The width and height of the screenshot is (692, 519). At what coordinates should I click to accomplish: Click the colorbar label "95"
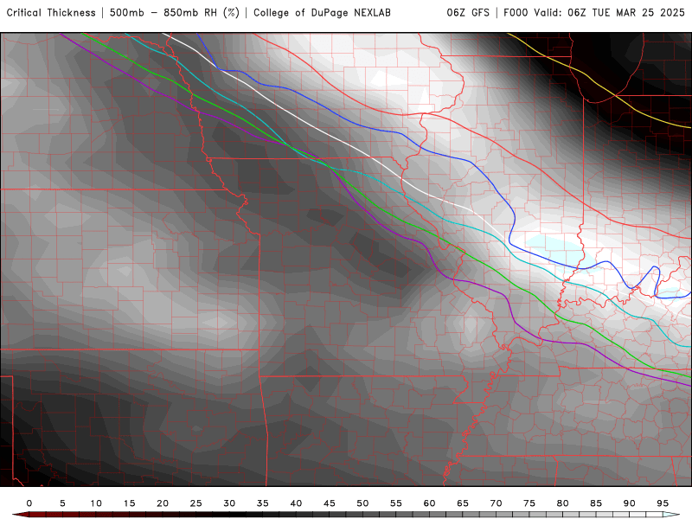coord(663,503)
